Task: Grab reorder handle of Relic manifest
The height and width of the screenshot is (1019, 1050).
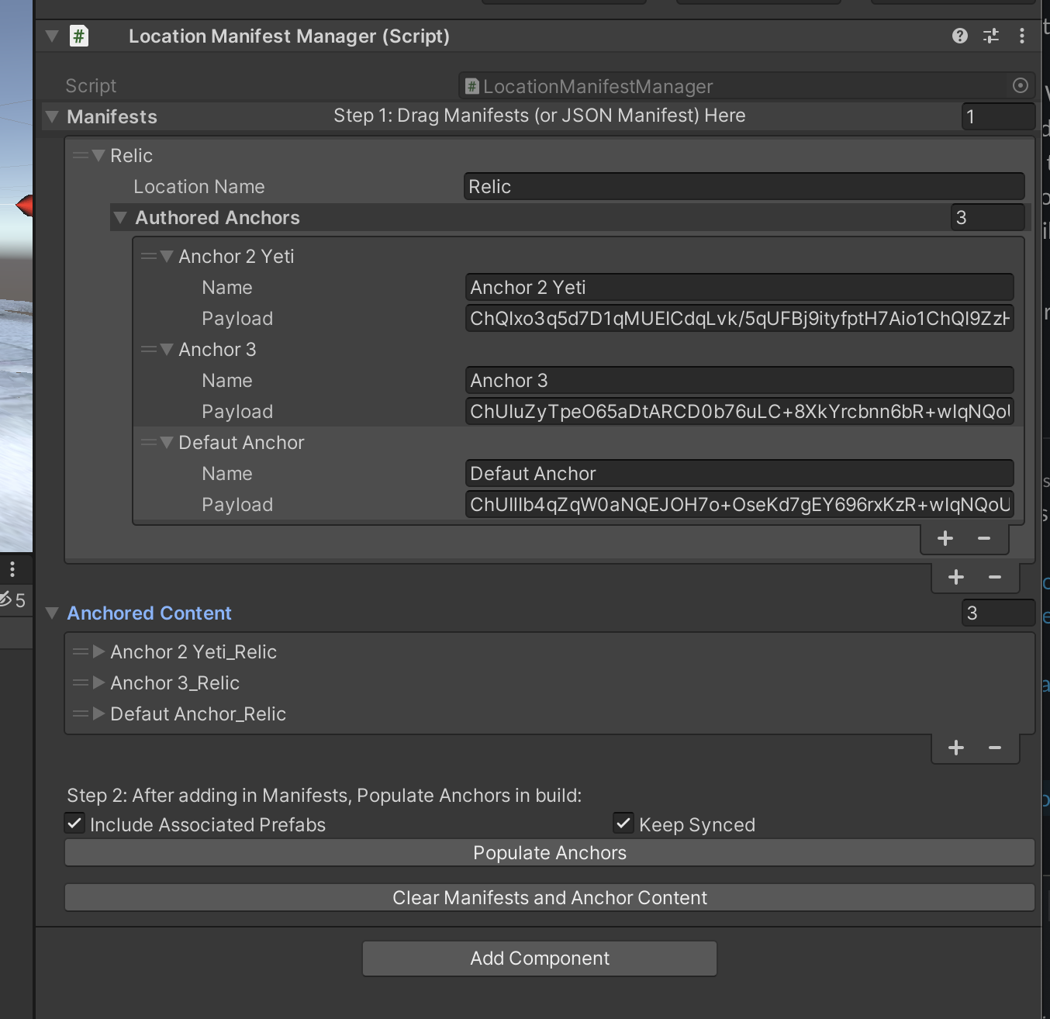Action: (x=80, y=156)
